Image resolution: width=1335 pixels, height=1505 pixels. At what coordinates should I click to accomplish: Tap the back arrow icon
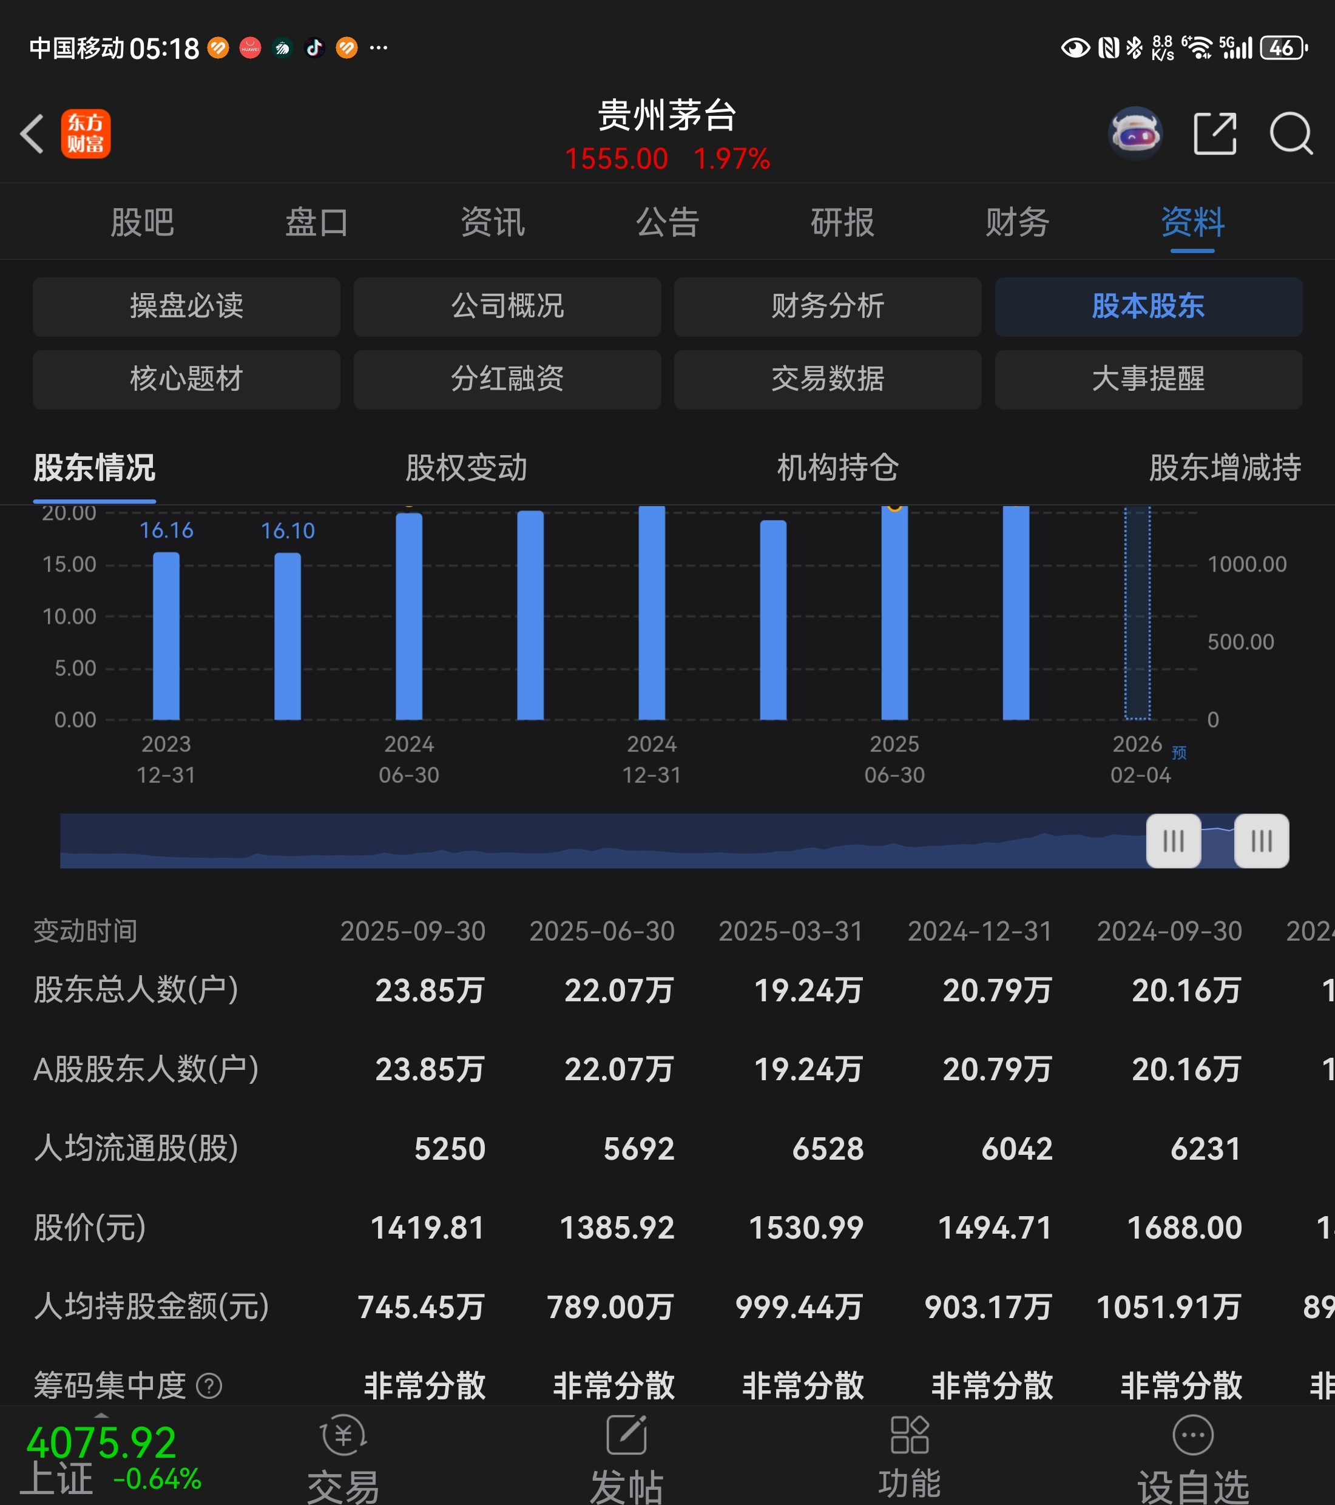coord(32,134)
